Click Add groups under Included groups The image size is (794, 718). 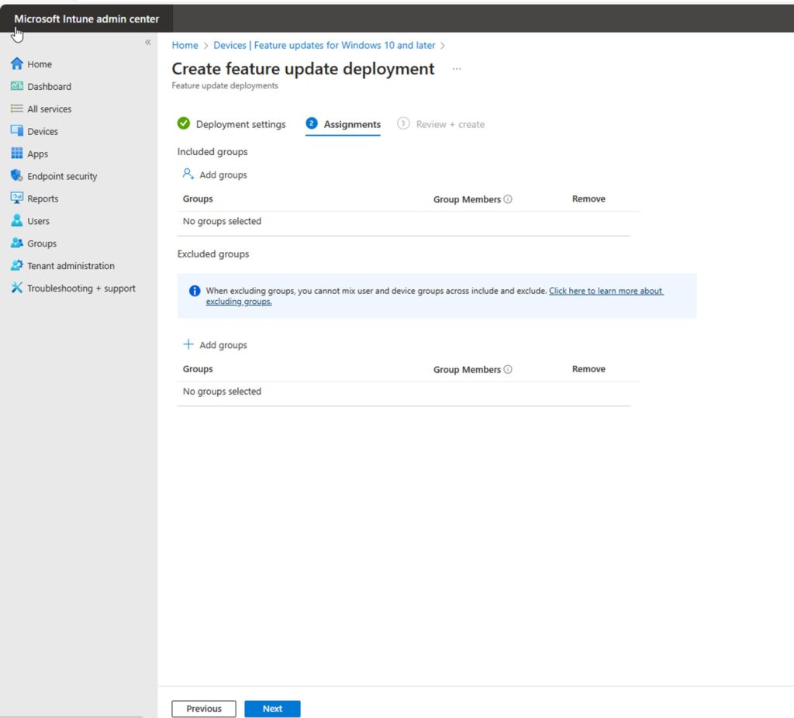point(215,175)
